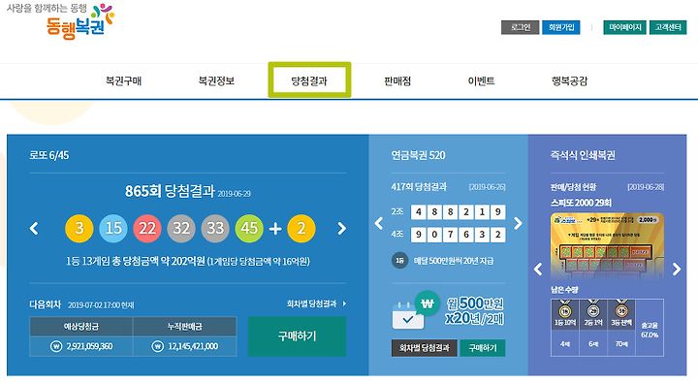Screen dimensions: 698x382
Task: Click the gray ball number 33
Action: point(215,229)
